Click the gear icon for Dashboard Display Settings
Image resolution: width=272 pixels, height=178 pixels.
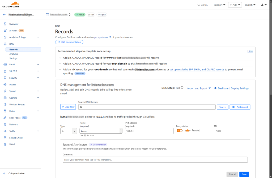pos(215,88)
